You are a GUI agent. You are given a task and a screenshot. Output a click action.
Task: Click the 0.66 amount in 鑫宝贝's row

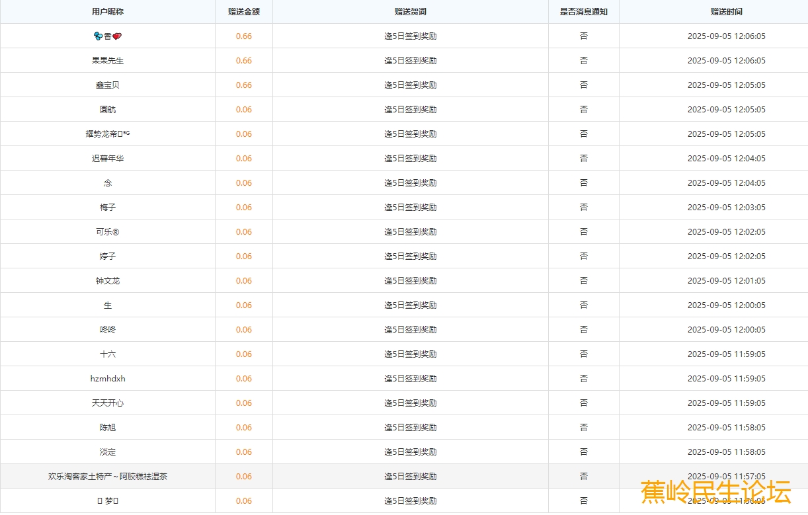[243, 85]
